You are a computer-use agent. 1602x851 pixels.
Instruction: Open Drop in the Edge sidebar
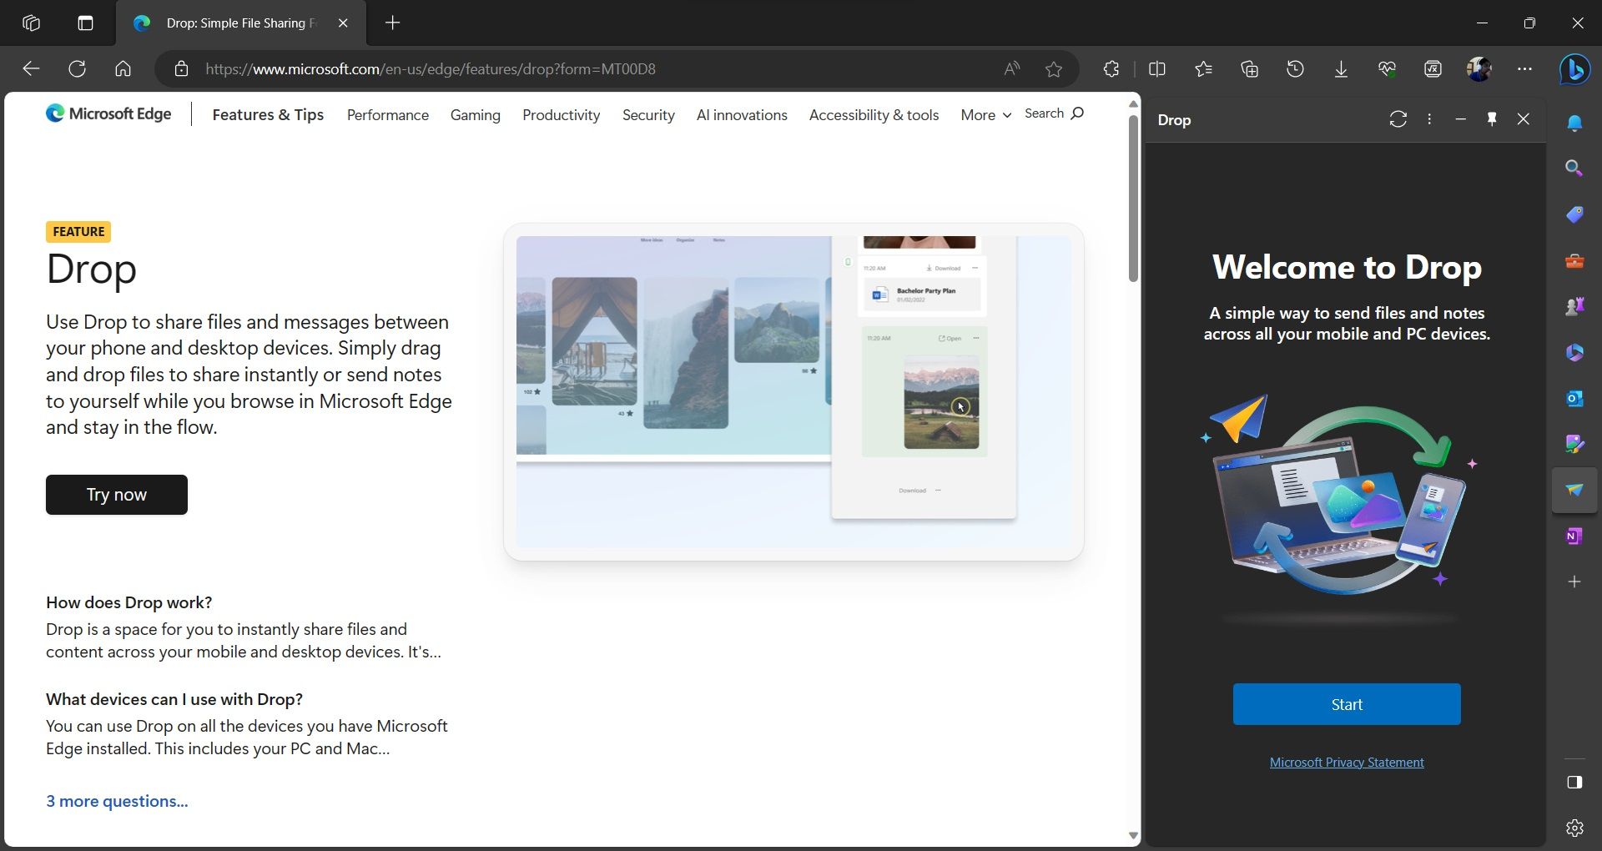tap(1574, 490)
